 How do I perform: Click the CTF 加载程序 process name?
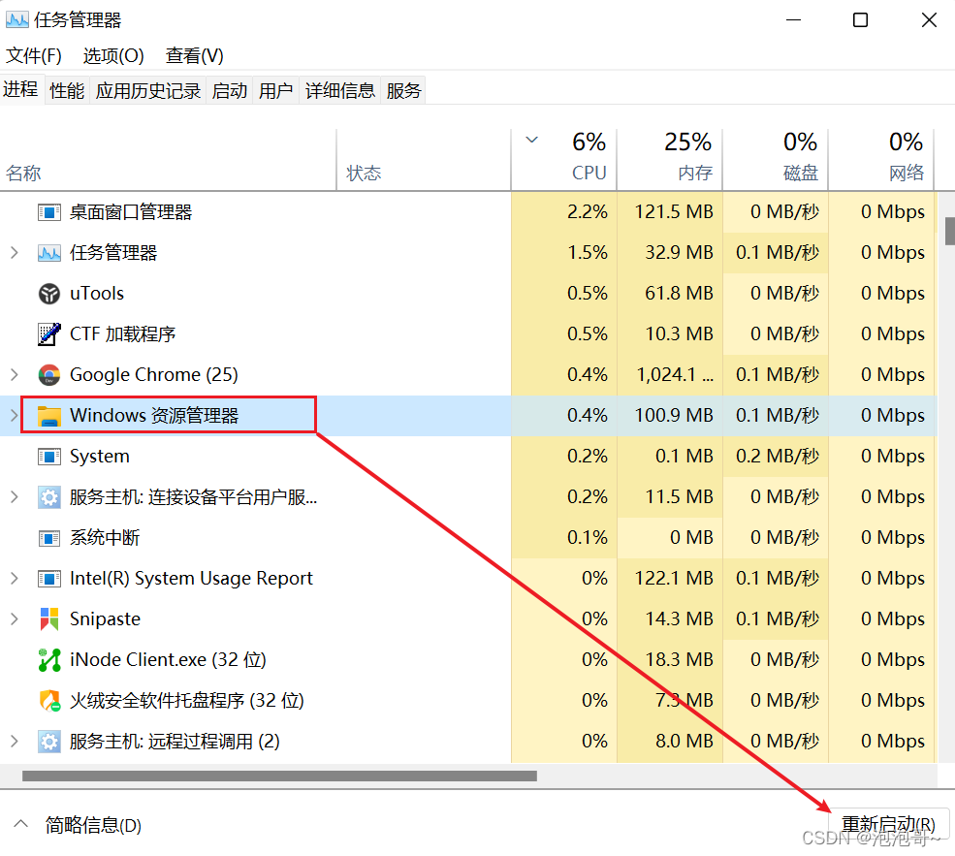(x=122, y=334)
